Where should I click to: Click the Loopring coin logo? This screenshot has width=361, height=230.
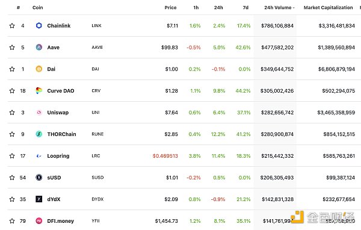39,156
